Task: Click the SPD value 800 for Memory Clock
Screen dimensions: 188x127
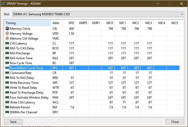Action: [72, 29]
